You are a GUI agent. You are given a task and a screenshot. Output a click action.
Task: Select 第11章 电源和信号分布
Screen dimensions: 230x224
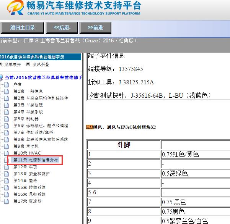36,160
